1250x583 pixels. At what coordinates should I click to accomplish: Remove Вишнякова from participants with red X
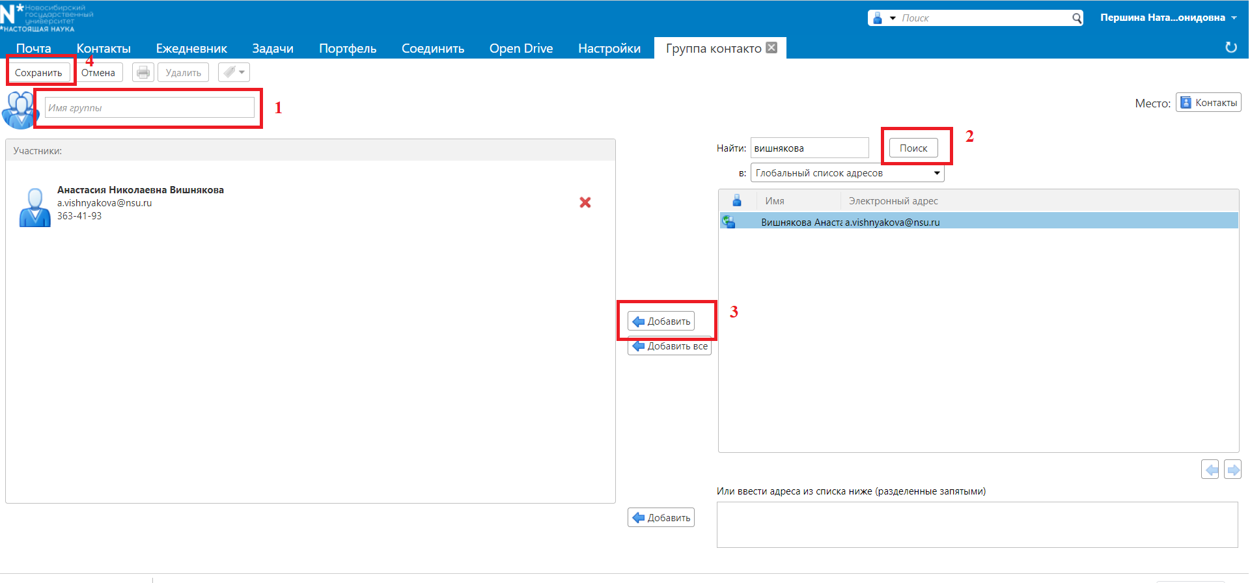coord(585,202)
